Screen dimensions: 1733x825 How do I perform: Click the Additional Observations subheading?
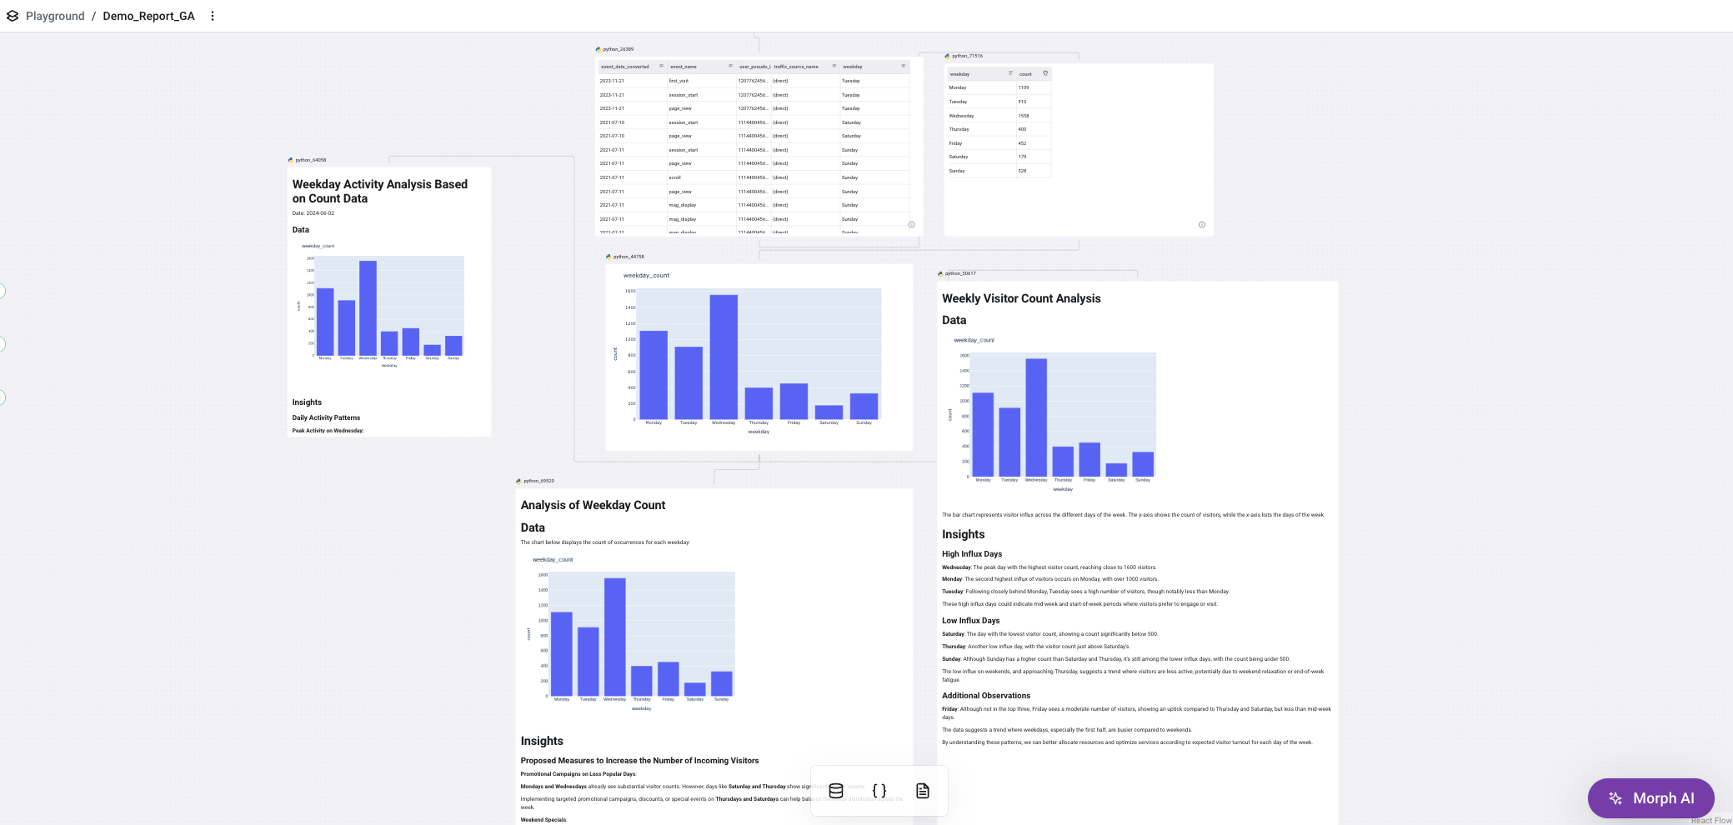pyautogui.click(x=986, y=695)
